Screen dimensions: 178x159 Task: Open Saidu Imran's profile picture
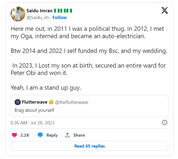pyautogui.click(x=18, y=14)
